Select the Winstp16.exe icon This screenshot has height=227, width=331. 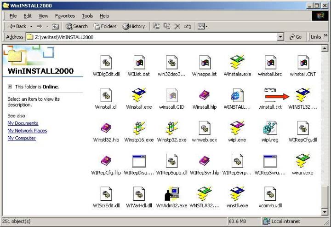[x=139, y=128]
